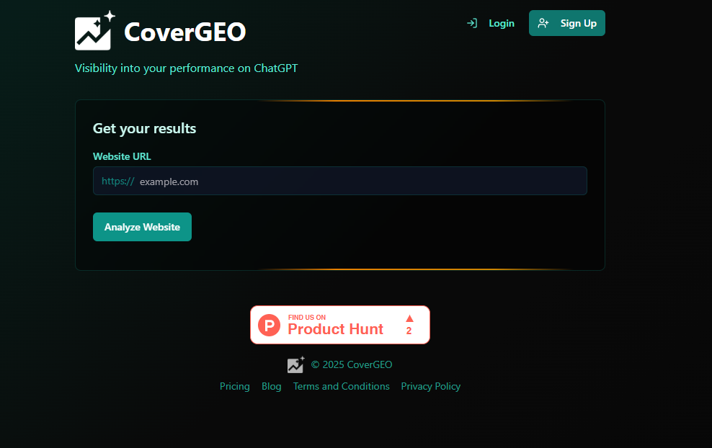
Task: Open the Blog footer link
Action: (x=272, y=386)
